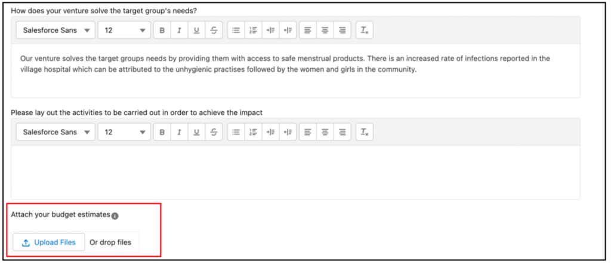The width and height of the screenshot is (611, 264).
Task: Right align text in the activities editor
Action: pyautogui.click(x=342, y=132)
